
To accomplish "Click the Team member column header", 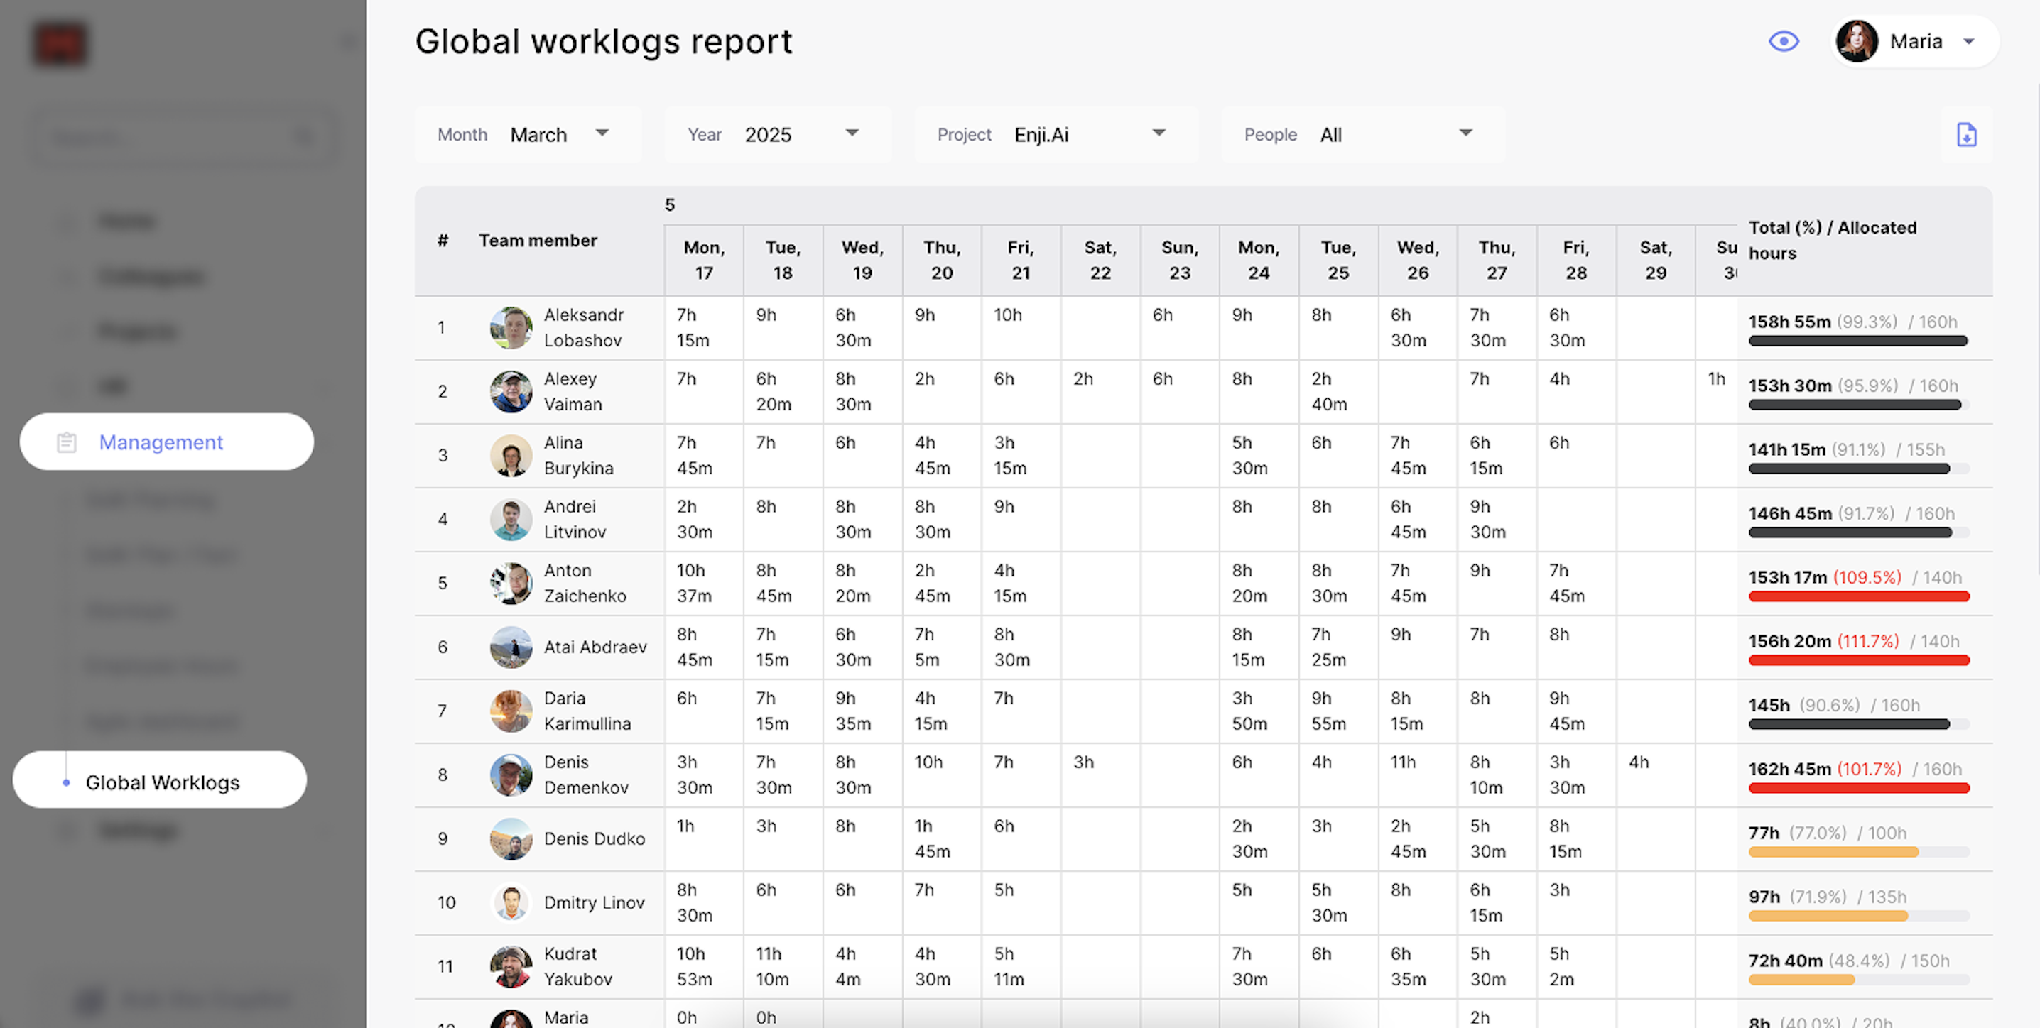I will click(x=538, y=241).
